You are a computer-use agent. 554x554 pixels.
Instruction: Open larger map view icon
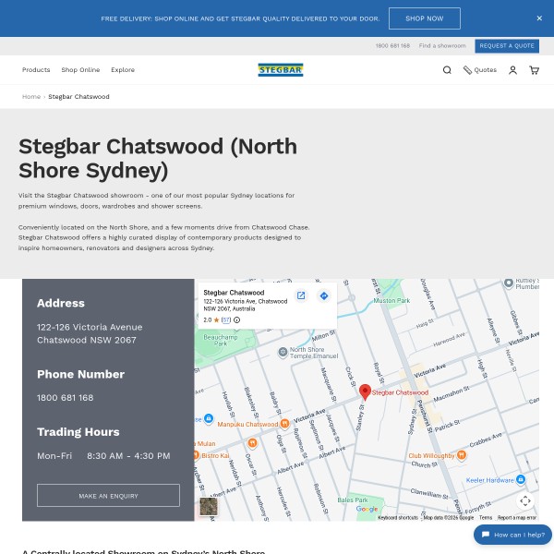(301, 295)
